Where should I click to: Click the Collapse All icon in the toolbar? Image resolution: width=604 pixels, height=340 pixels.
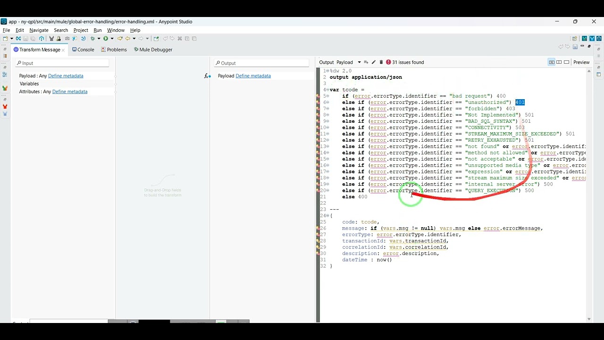194,39
